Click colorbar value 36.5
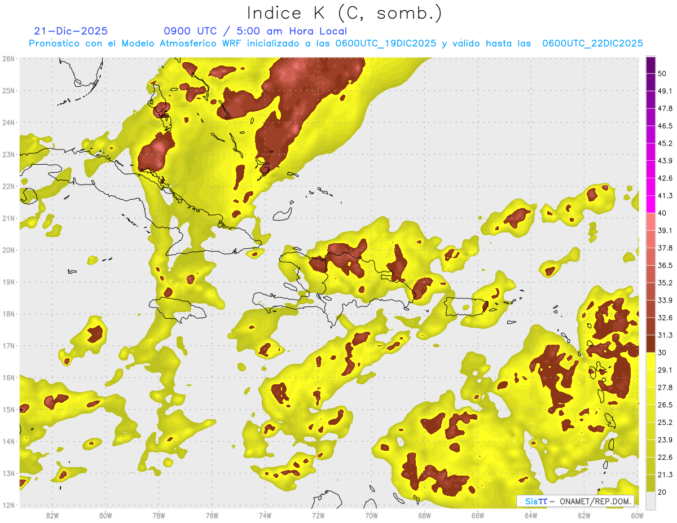The width and height of the screenshot is (677, 523). (x=665, y=265)
